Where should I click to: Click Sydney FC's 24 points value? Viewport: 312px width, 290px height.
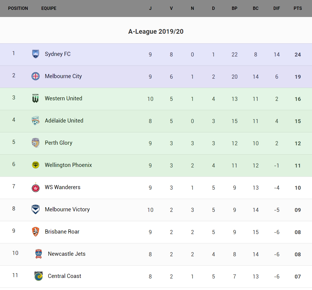click(x=298, y=55)
